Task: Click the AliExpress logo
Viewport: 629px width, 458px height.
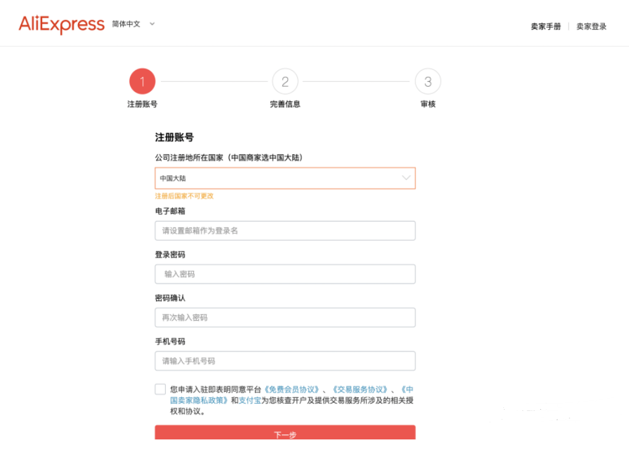Action: point(61,25)
